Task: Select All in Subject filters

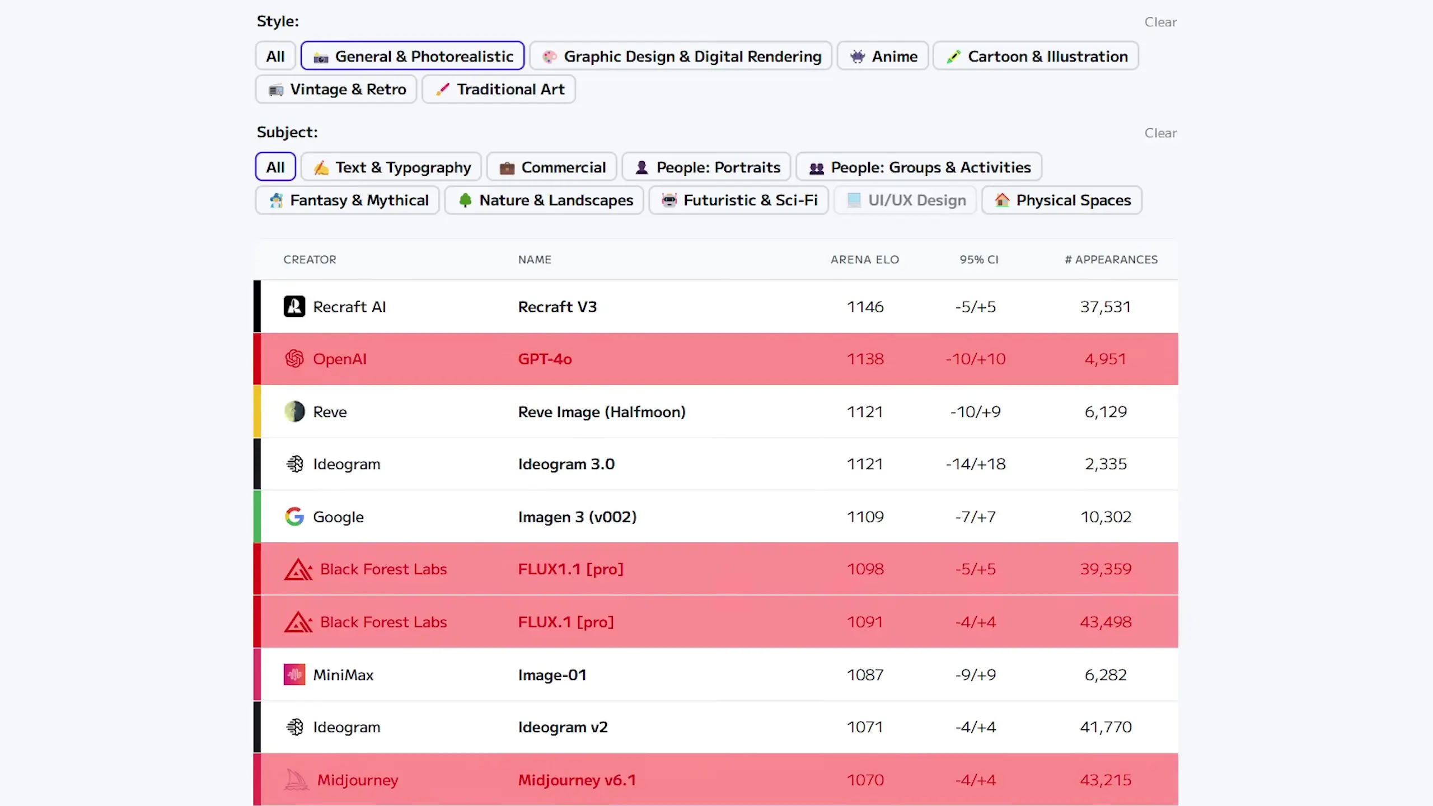Action: coord(275,167)
